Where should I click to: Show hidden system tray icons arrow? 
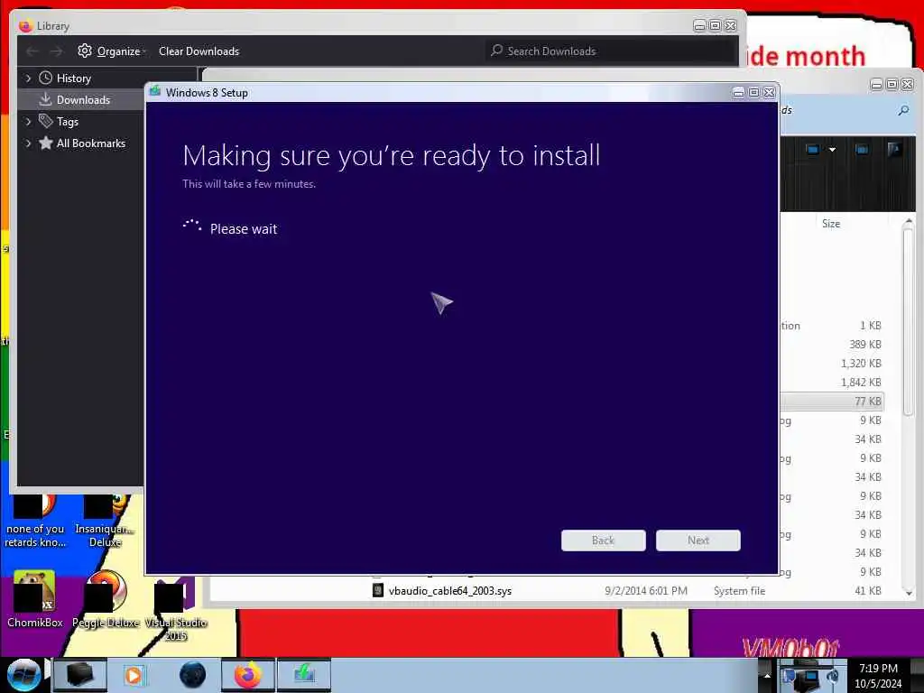(767, 675)
